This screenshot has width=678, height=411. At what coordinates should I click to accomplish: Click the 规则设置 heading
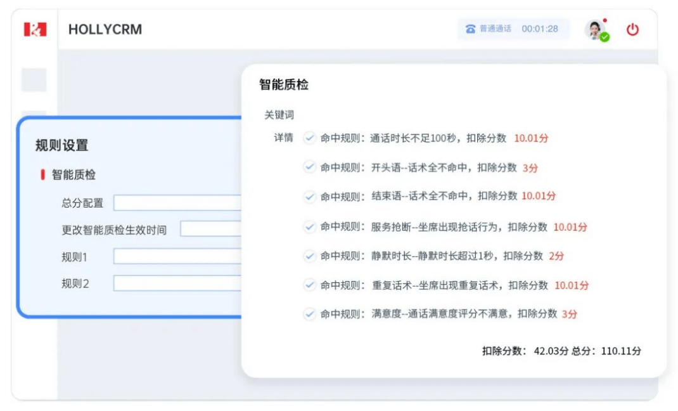pyautogui.click(x=62, y=145)
